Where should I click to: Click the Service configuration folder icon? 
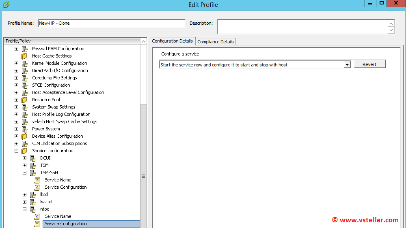[24, 151]
